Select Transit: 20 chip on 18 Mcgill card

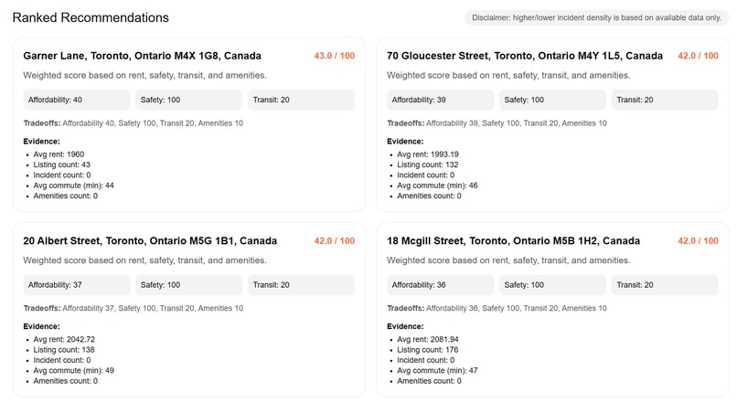666,284
